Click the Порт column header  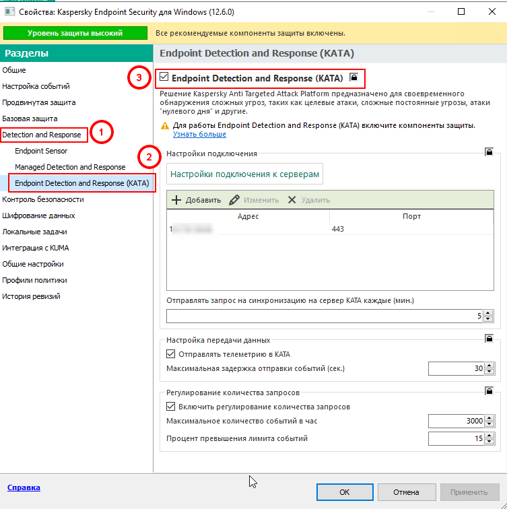click(411, 216)
